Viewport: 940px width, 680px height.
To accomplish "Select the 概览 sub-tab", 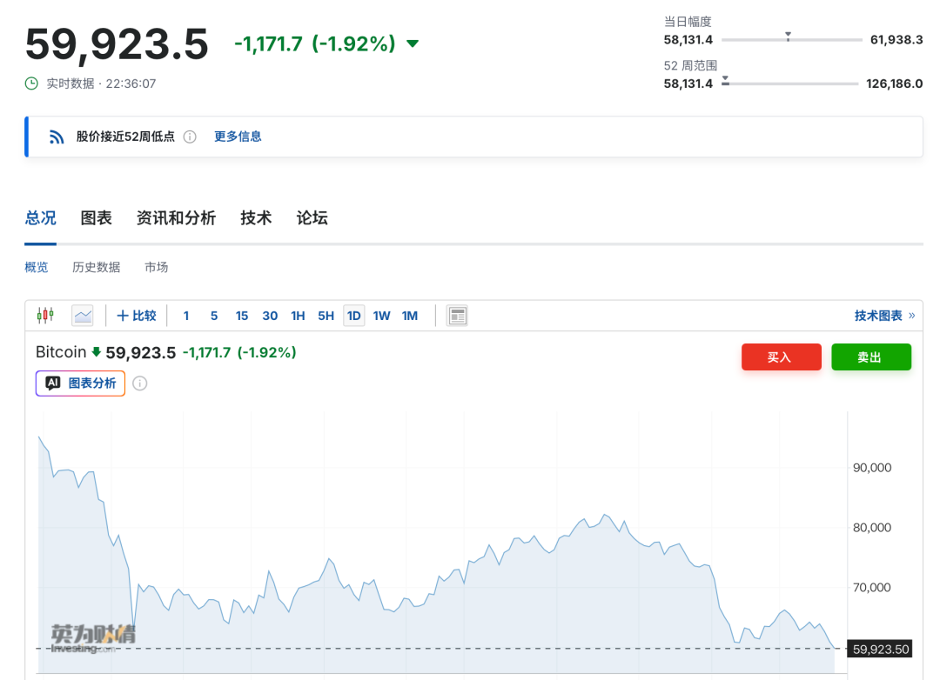I will (x=36, y=267).
